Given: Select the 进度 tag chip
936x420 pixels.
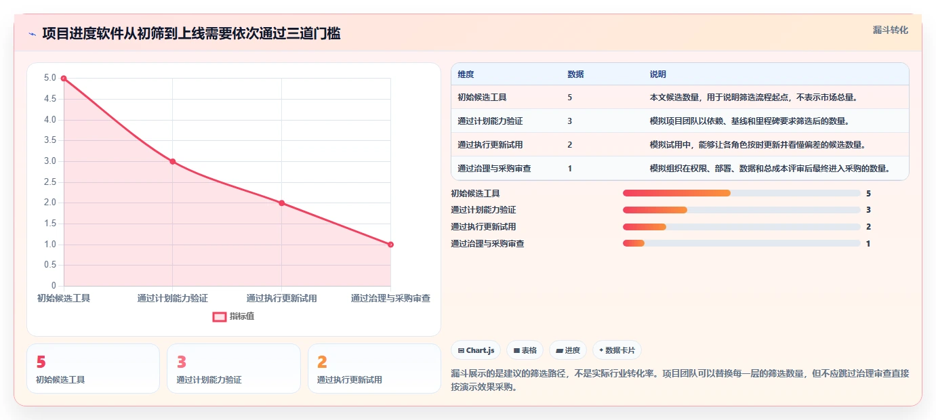Looking at the screenshot, I should 567,350.
